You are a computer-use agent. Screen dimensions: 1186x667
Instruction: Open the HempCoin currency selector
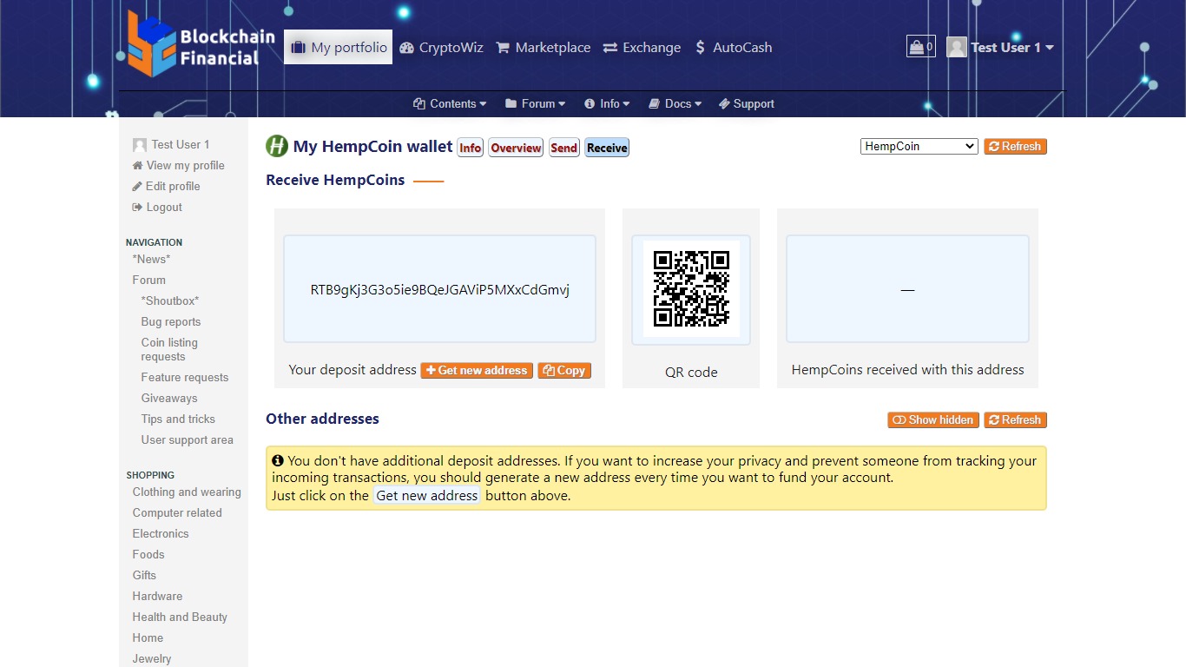pyautogui.click(x=919, y=147)
